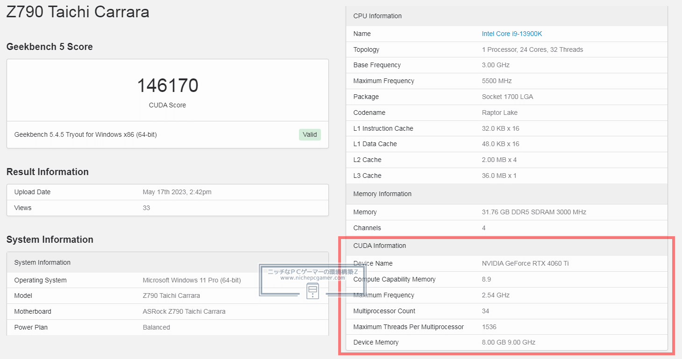Select Maximum Threads Per Multiprocessor value 1536
682x359 pixels.
coord(489,327)
